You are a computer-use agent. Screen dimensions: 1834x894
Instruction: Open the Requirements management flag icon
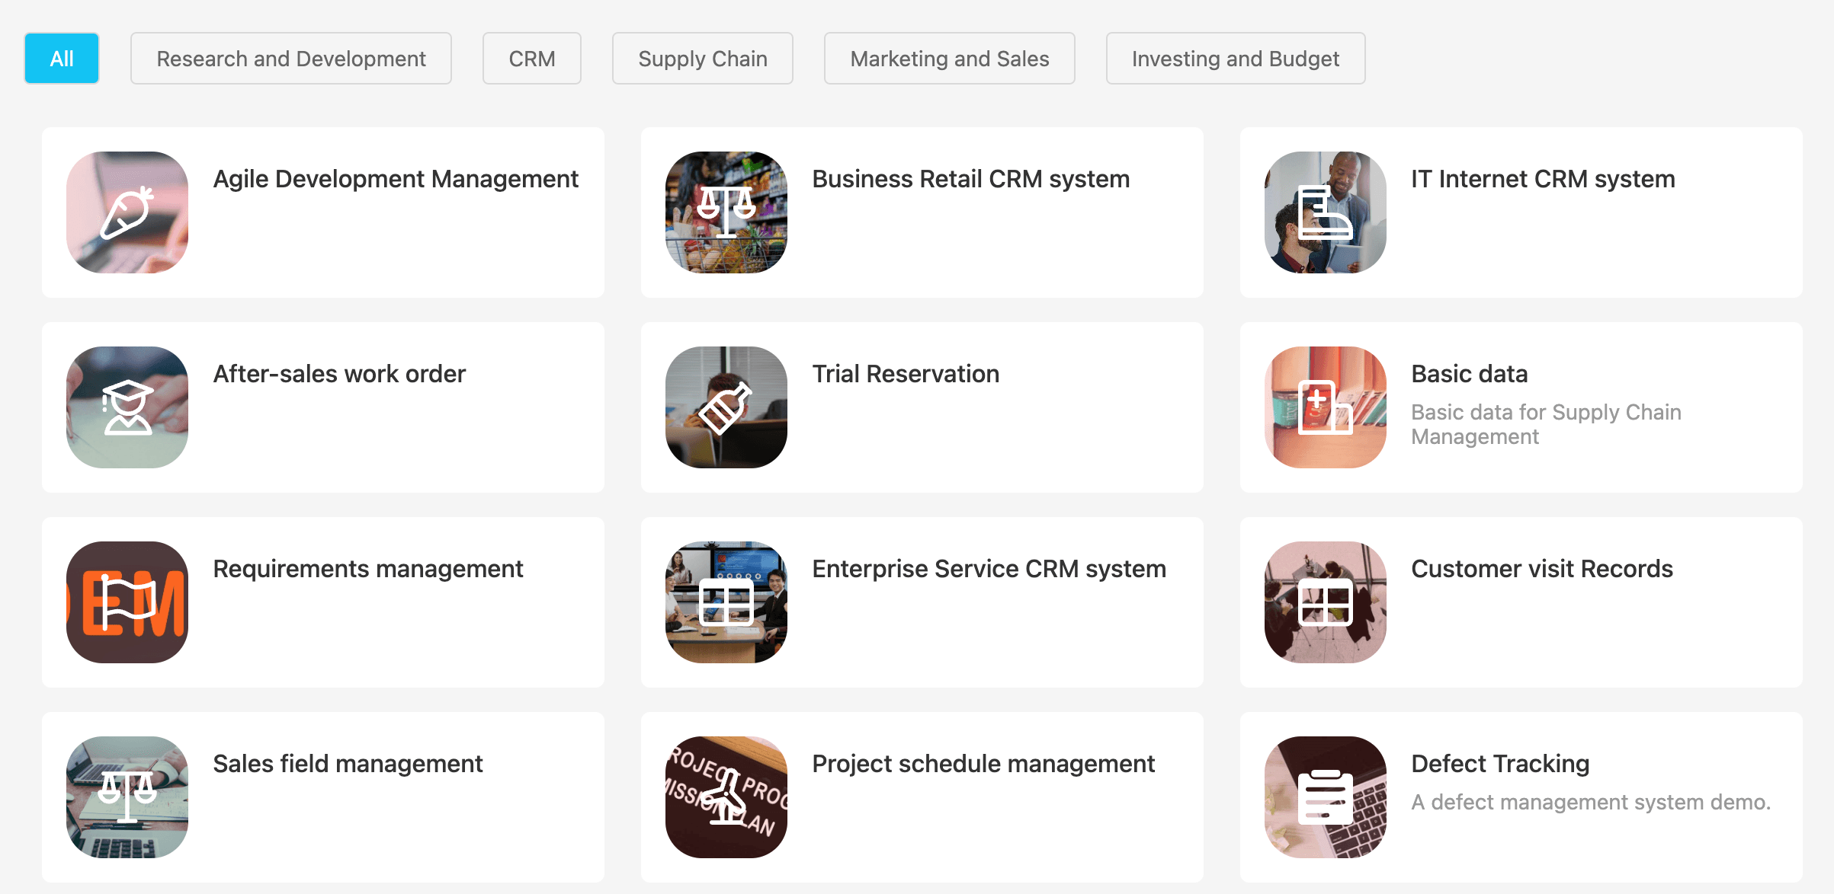coord(127,602)
